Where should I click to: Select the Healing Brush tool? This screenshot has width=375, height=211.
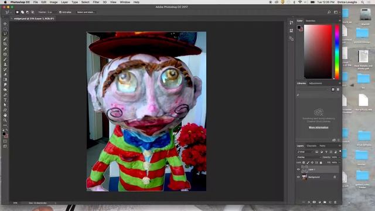click(x=5, y=54)
